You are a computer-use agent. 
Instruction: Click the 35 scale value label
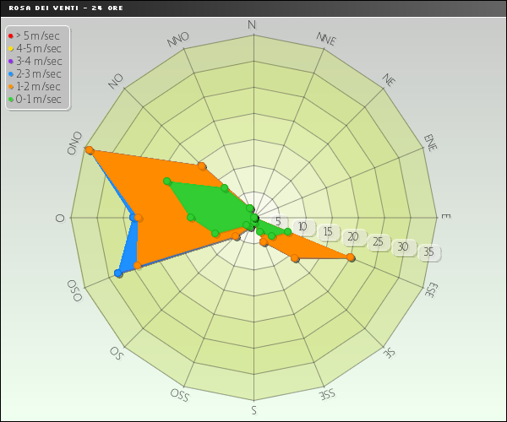[x=428, y=252]
